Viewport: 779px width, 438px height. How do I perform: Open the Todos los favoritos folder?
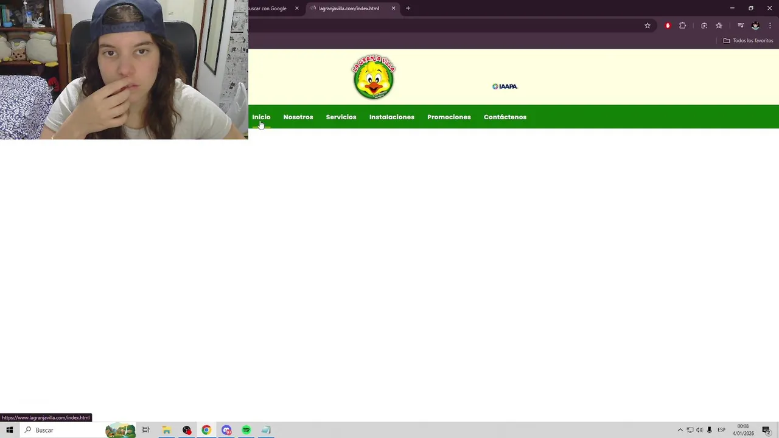coord(748,41)
